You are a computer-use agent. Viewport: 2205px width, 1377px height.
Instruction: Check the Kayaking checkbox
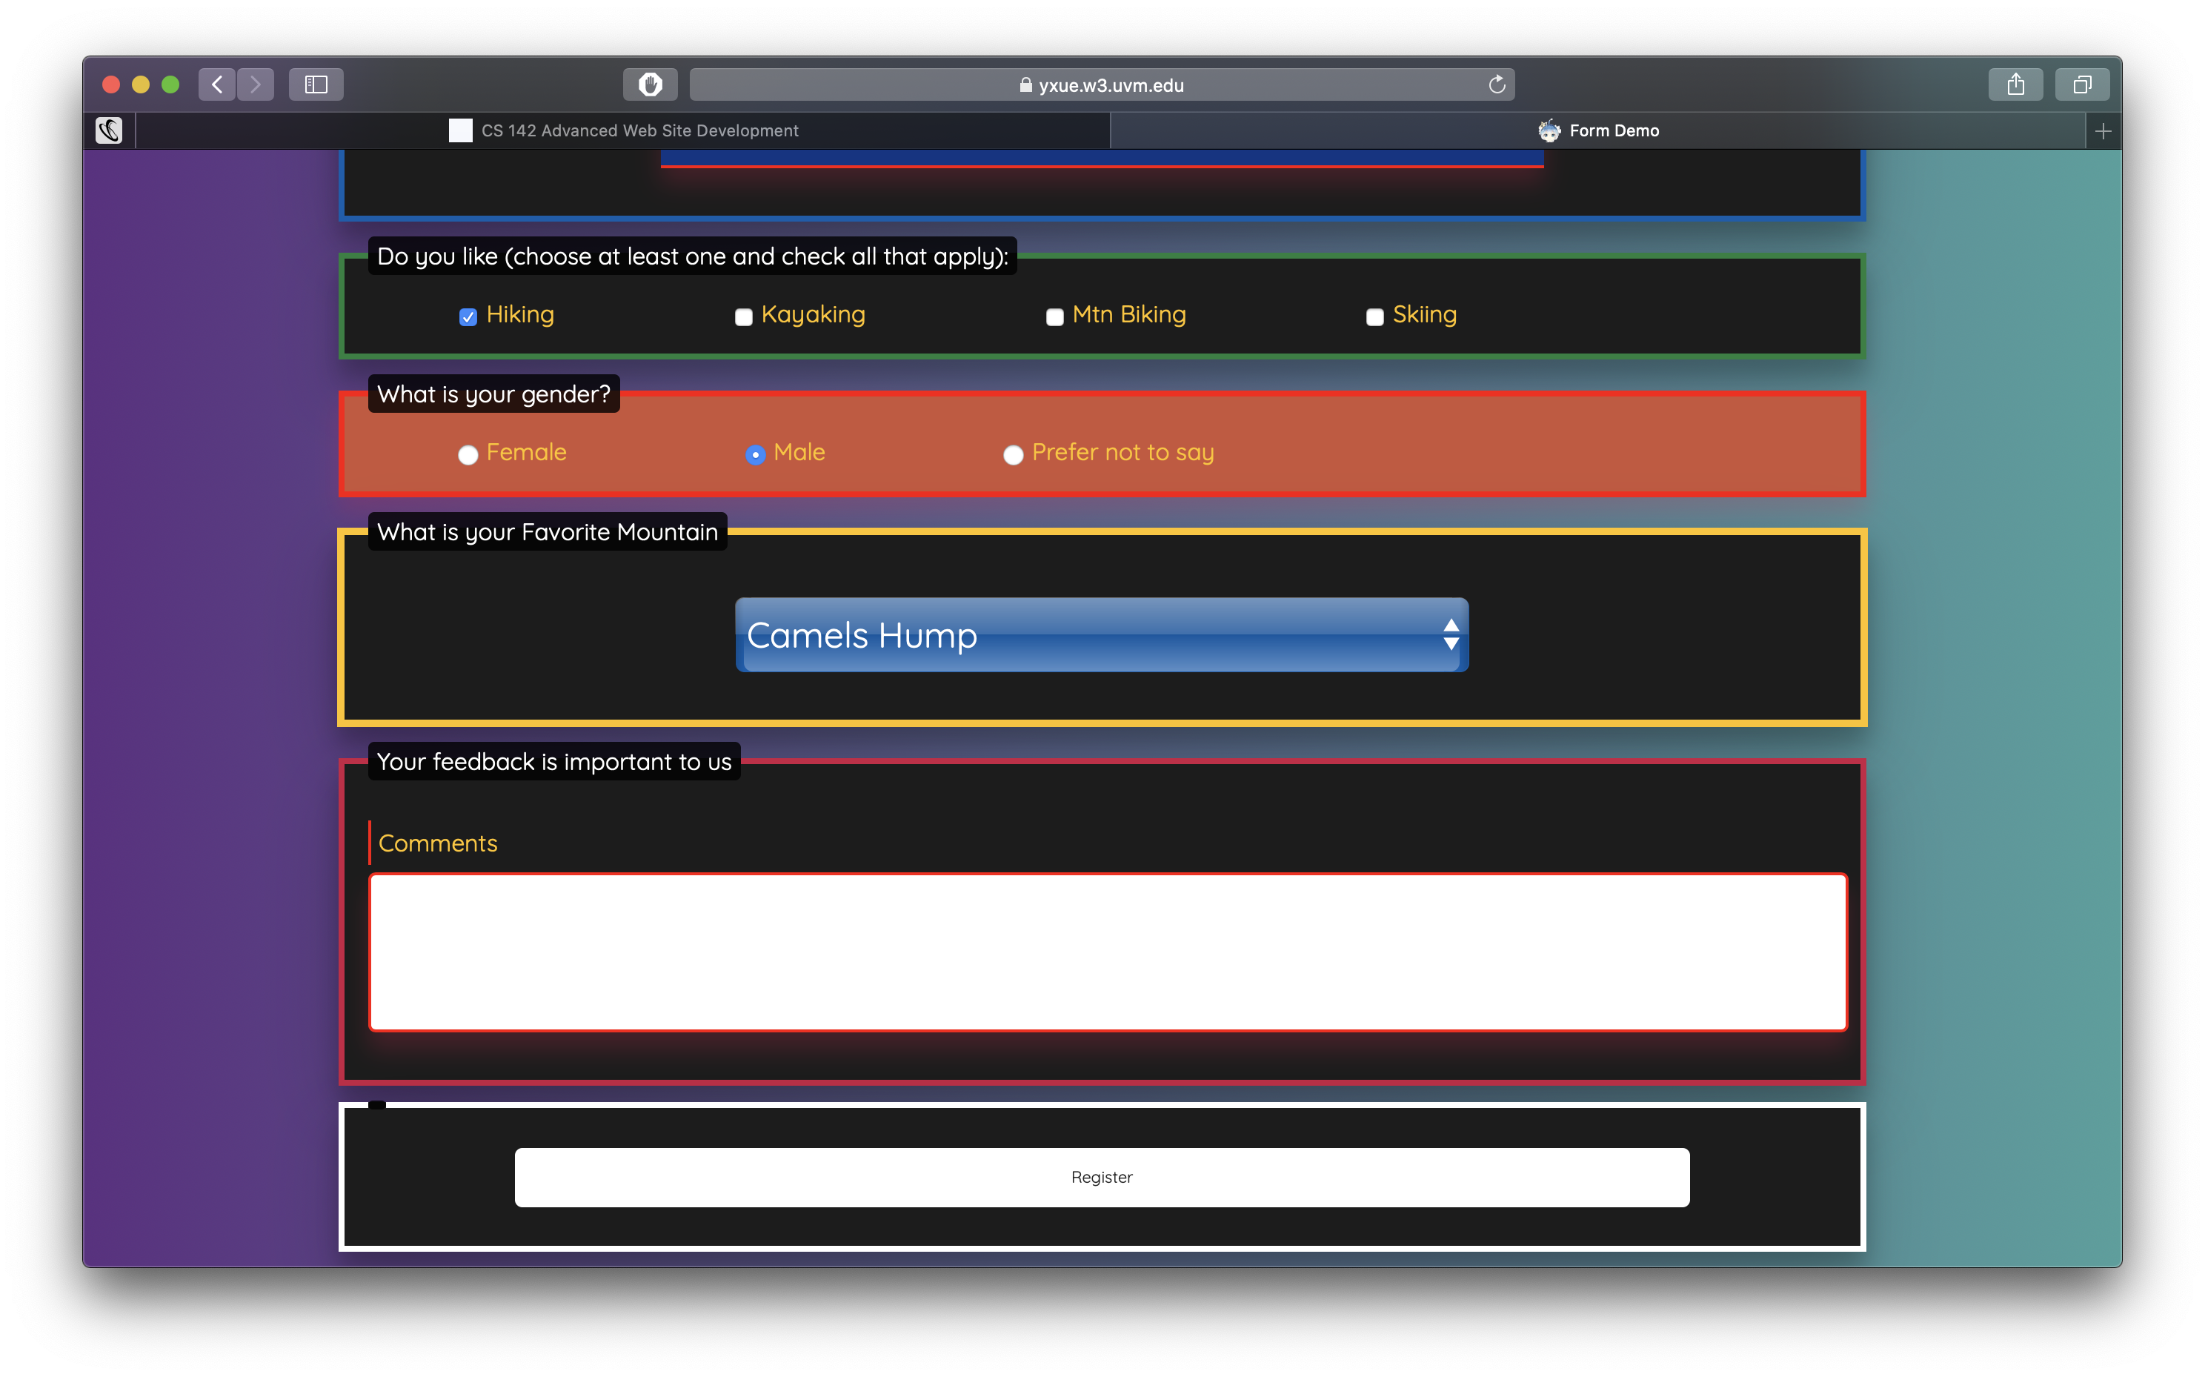coord(744,317)
